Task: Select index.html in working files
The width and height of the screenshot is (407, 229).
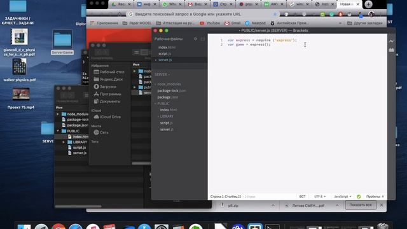Action: coord(167,47)
